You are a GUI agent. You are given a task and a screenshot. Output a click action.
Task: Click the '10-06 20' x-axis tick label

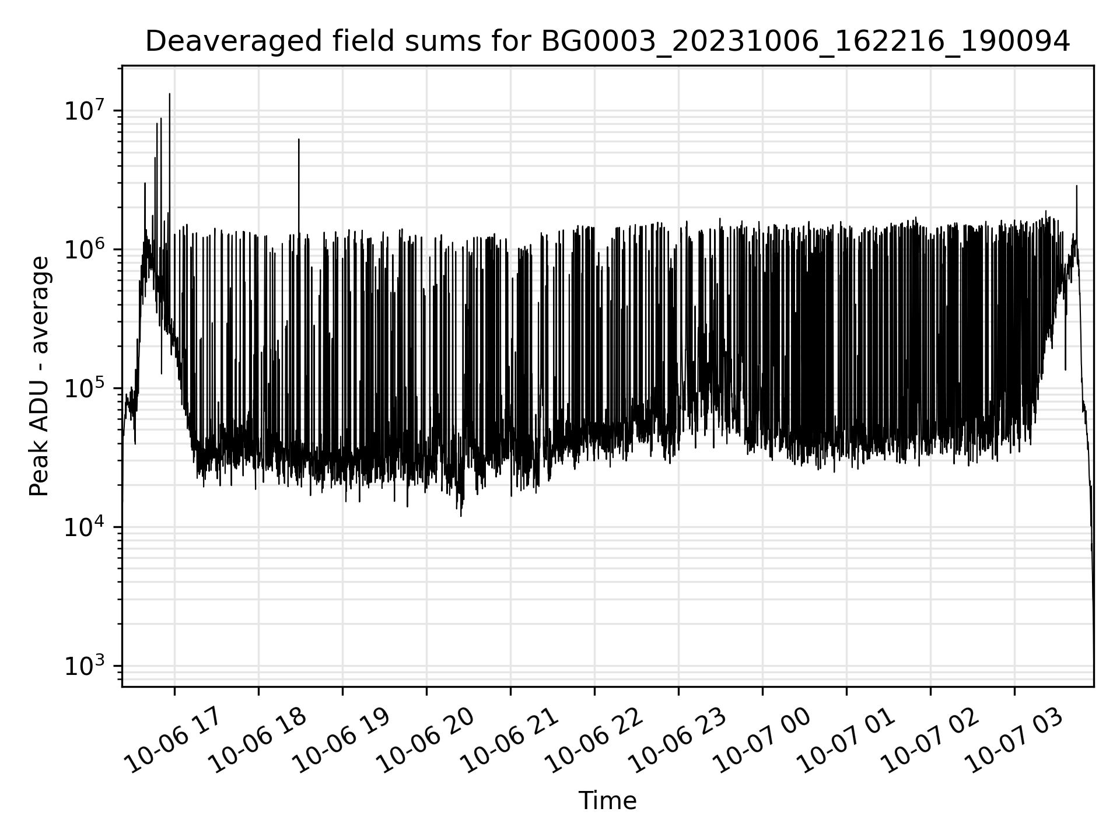(x=427, y=740)
